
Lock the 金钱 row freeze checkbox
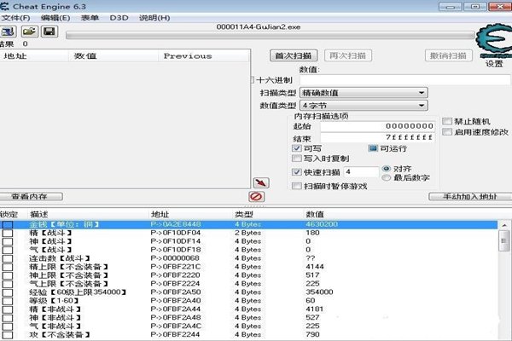coord(8,224)
